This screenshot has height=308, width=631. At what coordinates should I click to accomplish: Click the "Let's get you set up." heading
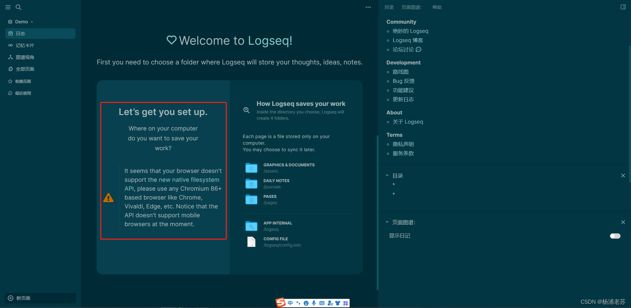[x=163, y=112]
